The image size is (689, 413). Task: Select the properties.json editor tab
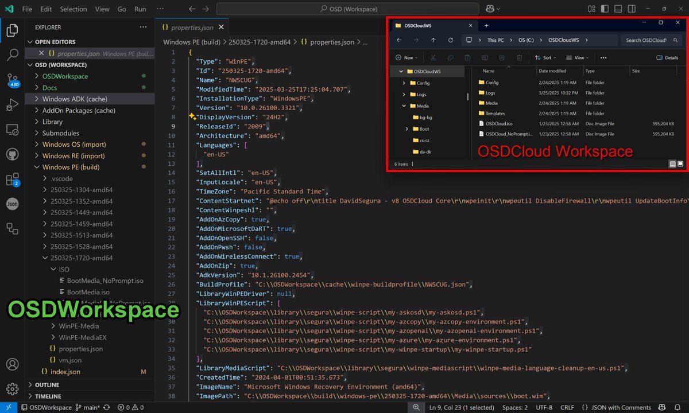coord(192,27)
